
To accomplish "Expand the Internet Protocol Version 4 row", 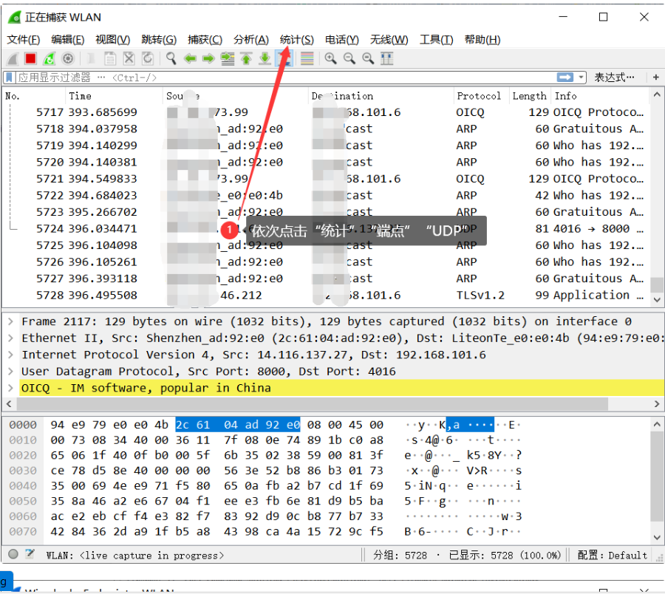I will coord(10,355).
